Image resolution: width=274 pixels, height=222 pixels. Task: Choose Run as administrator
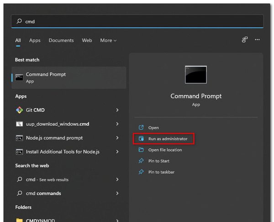point(168,139)
